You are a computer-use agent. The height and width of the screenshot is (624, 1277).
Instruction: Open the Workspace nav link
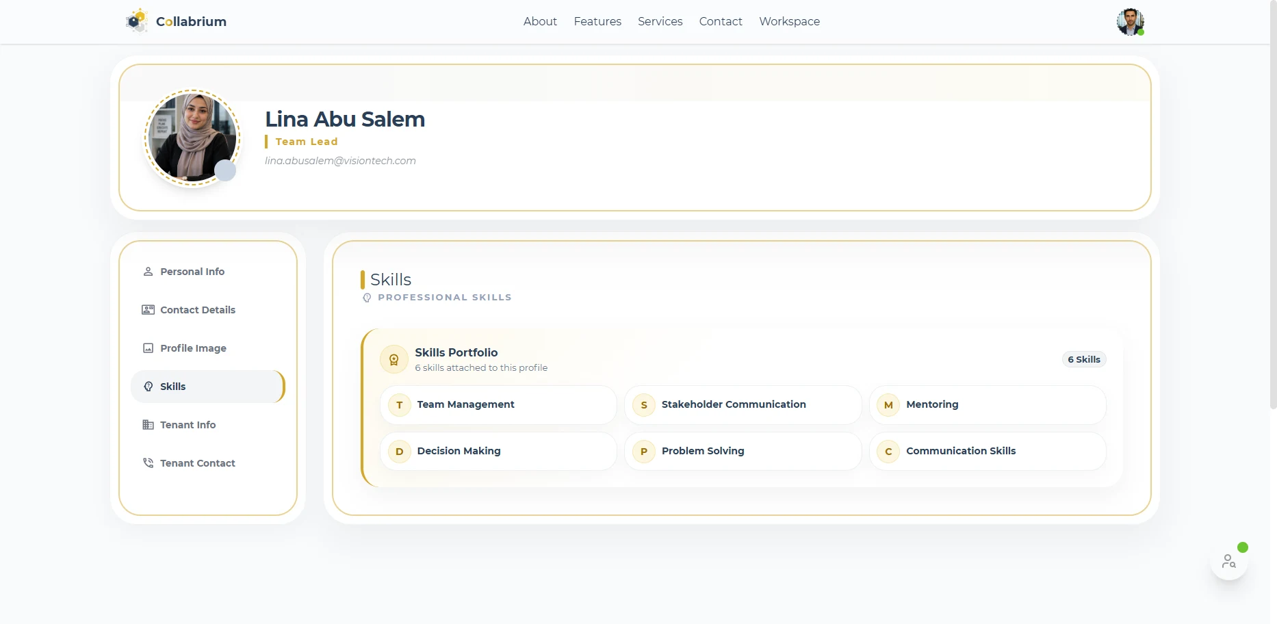[x=790, y=22]
